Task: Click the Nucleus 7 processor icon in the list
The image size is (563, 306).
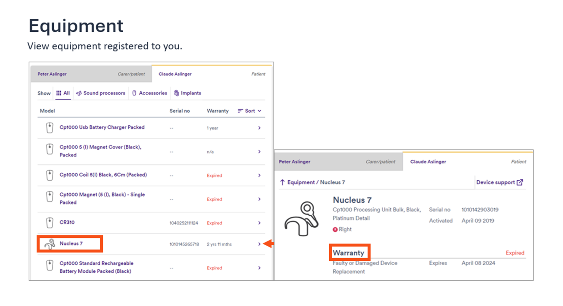Action: 49,244
